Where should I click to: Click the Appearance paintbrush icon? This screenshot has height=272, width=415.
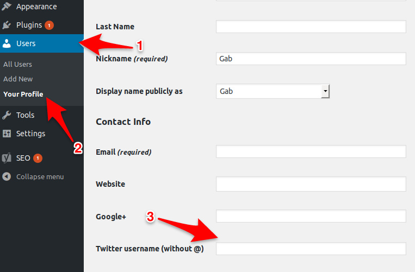click(x=7, y=6)
